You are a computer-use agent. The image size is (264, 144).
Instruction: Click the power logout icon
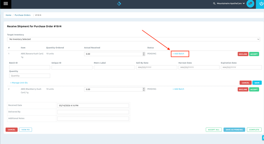point(261,4)
